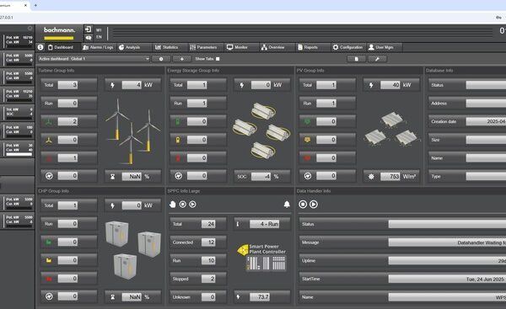The width and height of the screenshot is (506, 309).
Task: Click stop icon in Data Handler Info panel
Action: coord(303,205)
